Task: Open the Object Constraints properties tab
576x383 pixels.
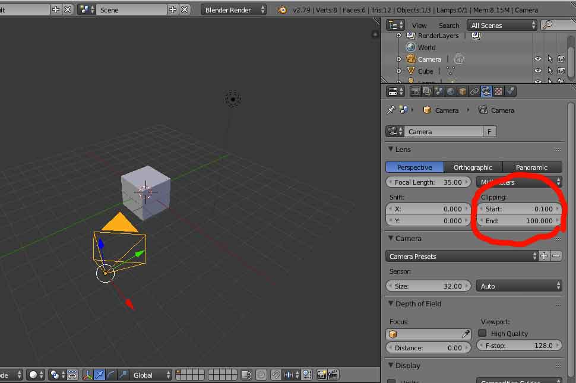Action: [x=474, y=91]
